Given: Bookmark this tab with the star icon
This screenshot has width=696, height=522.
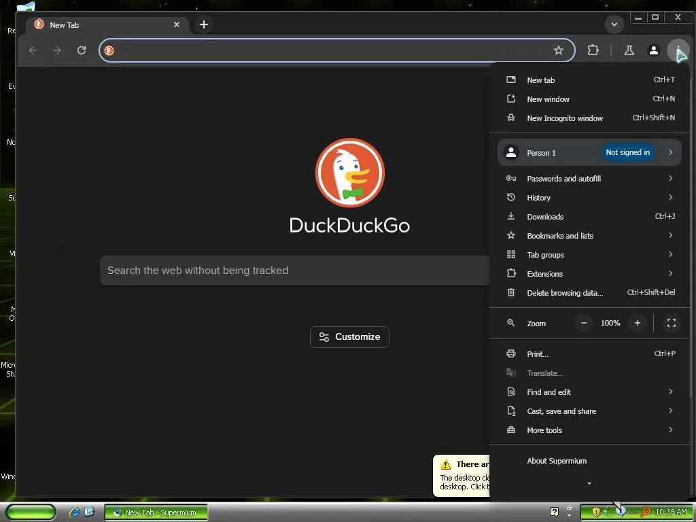Looking at the screenshot, I should pyautogui.click(x=559, y=50).
